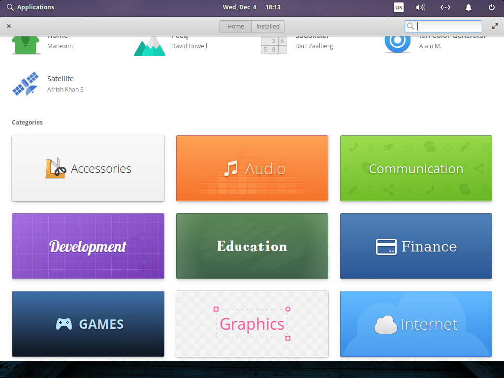Go to the Finance category
The height and width of the screenshot is (378, 504).
click(x=416, y=246)
